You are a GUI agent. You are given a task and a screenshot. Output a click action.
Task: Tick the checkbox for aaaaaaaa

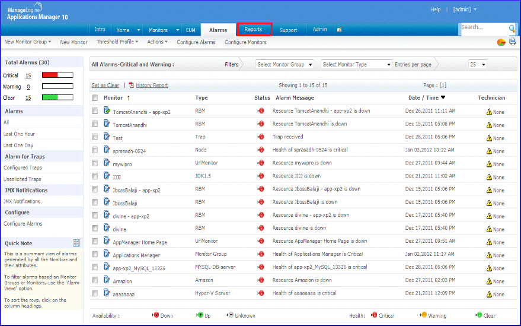pos(95,293)
